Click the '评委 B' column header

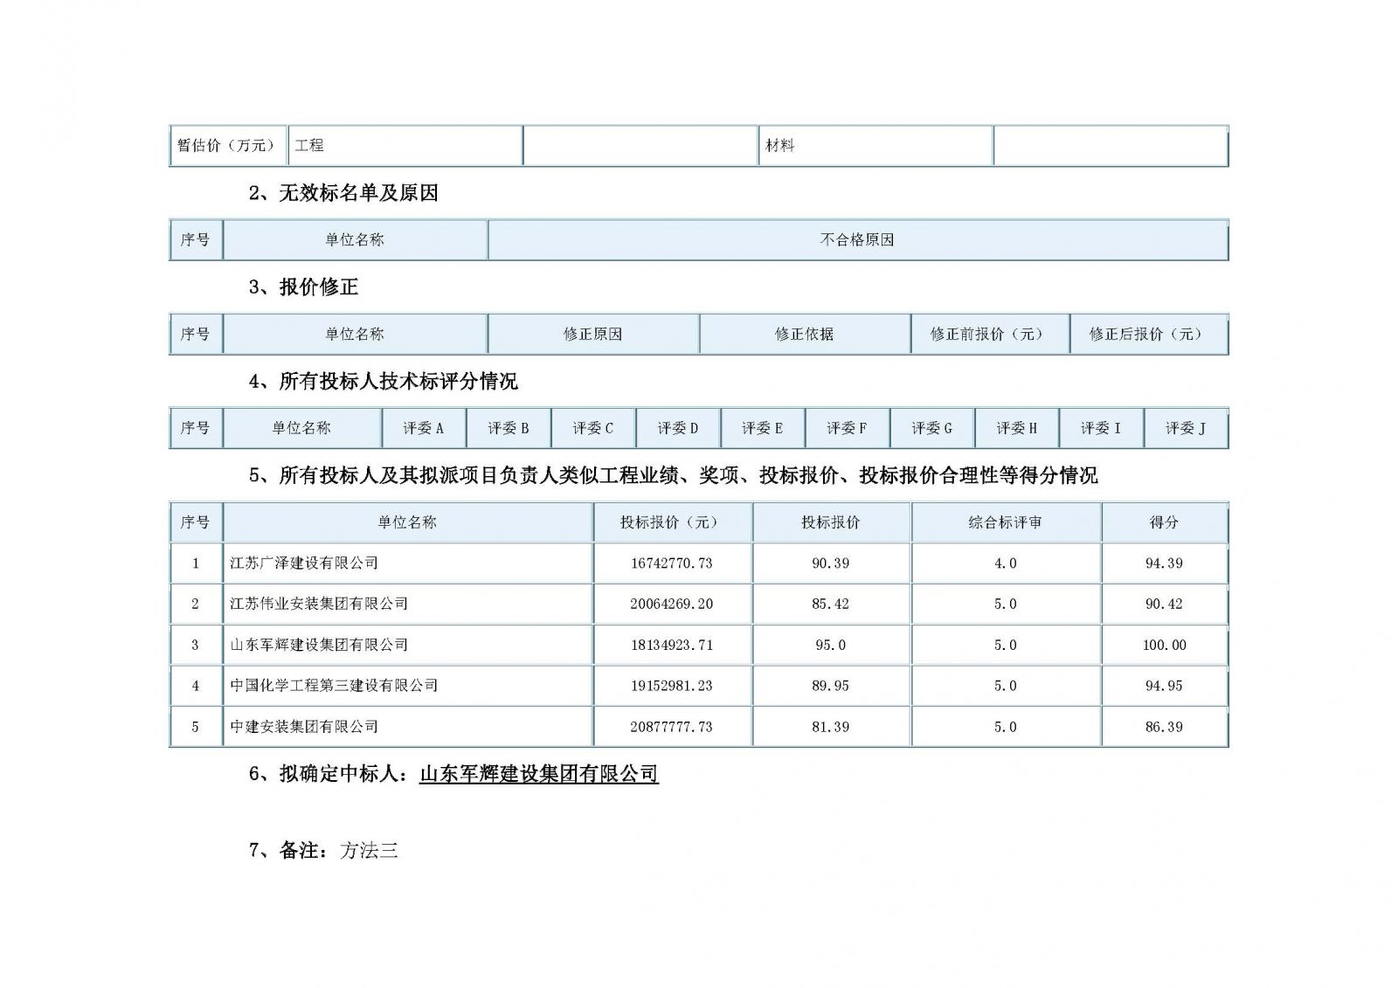tap(509, 429)
